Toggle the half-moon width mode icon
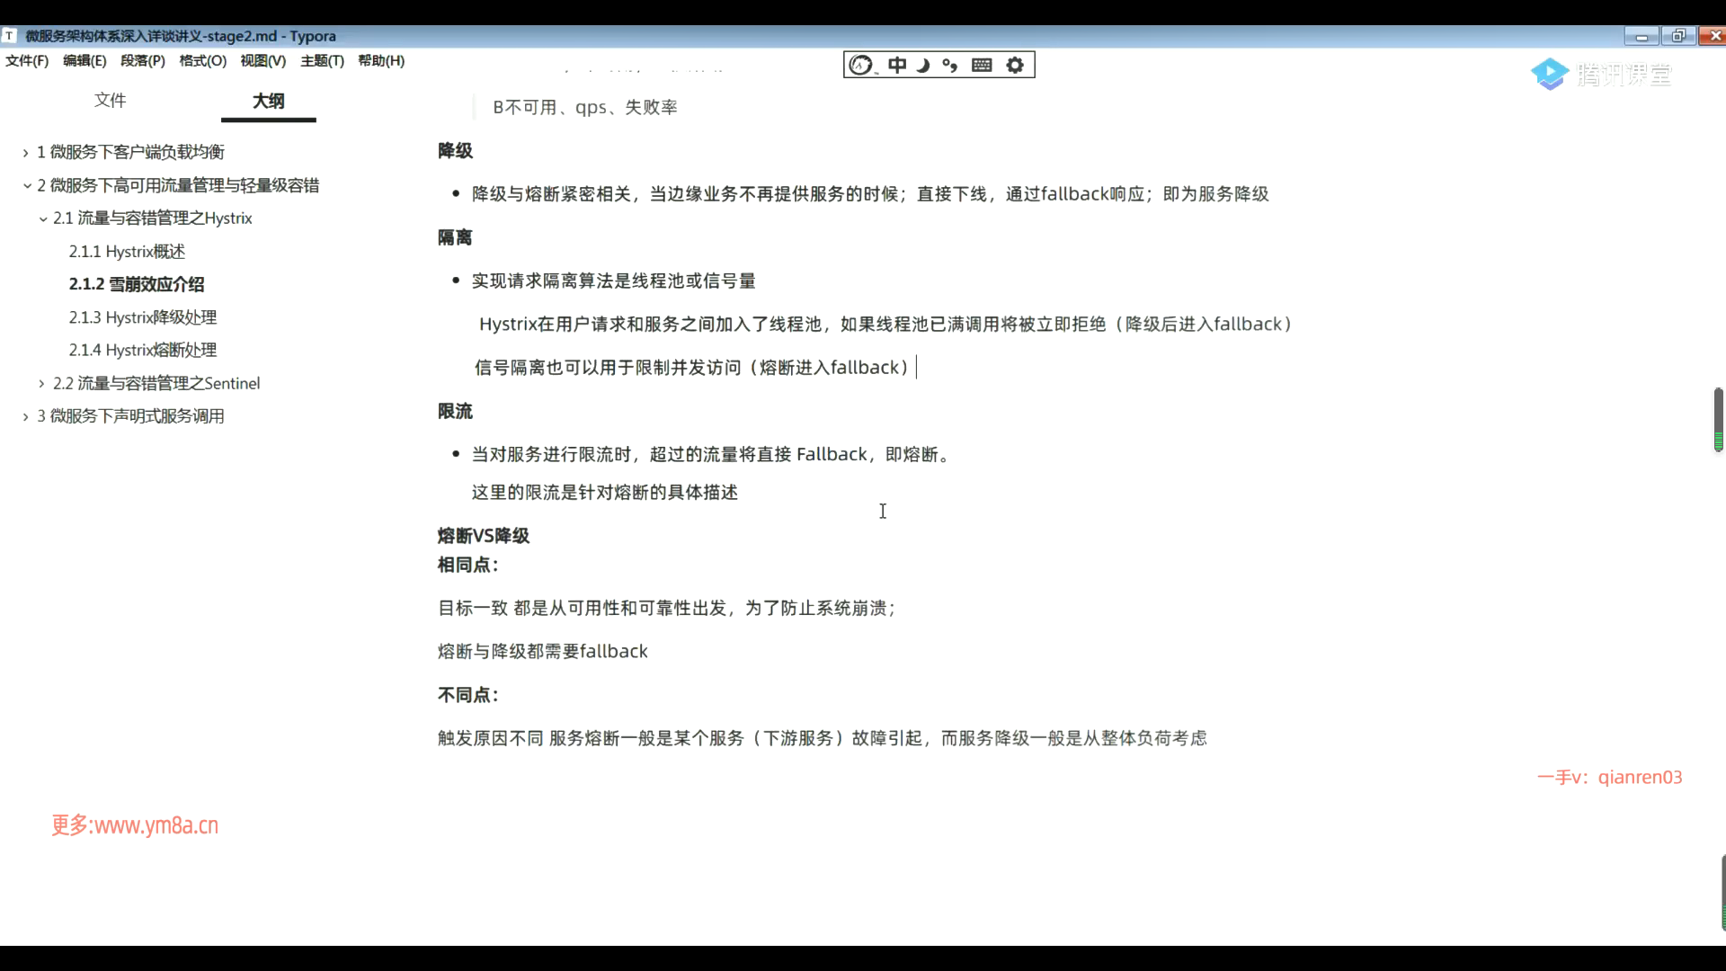The height and width of the screenshot is (971, 1726). tap(923, 65)
